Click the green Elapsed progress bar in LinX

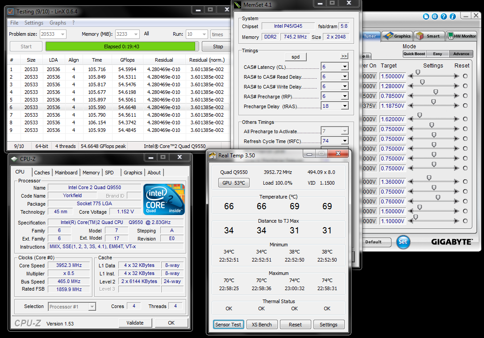coord(121,46)
